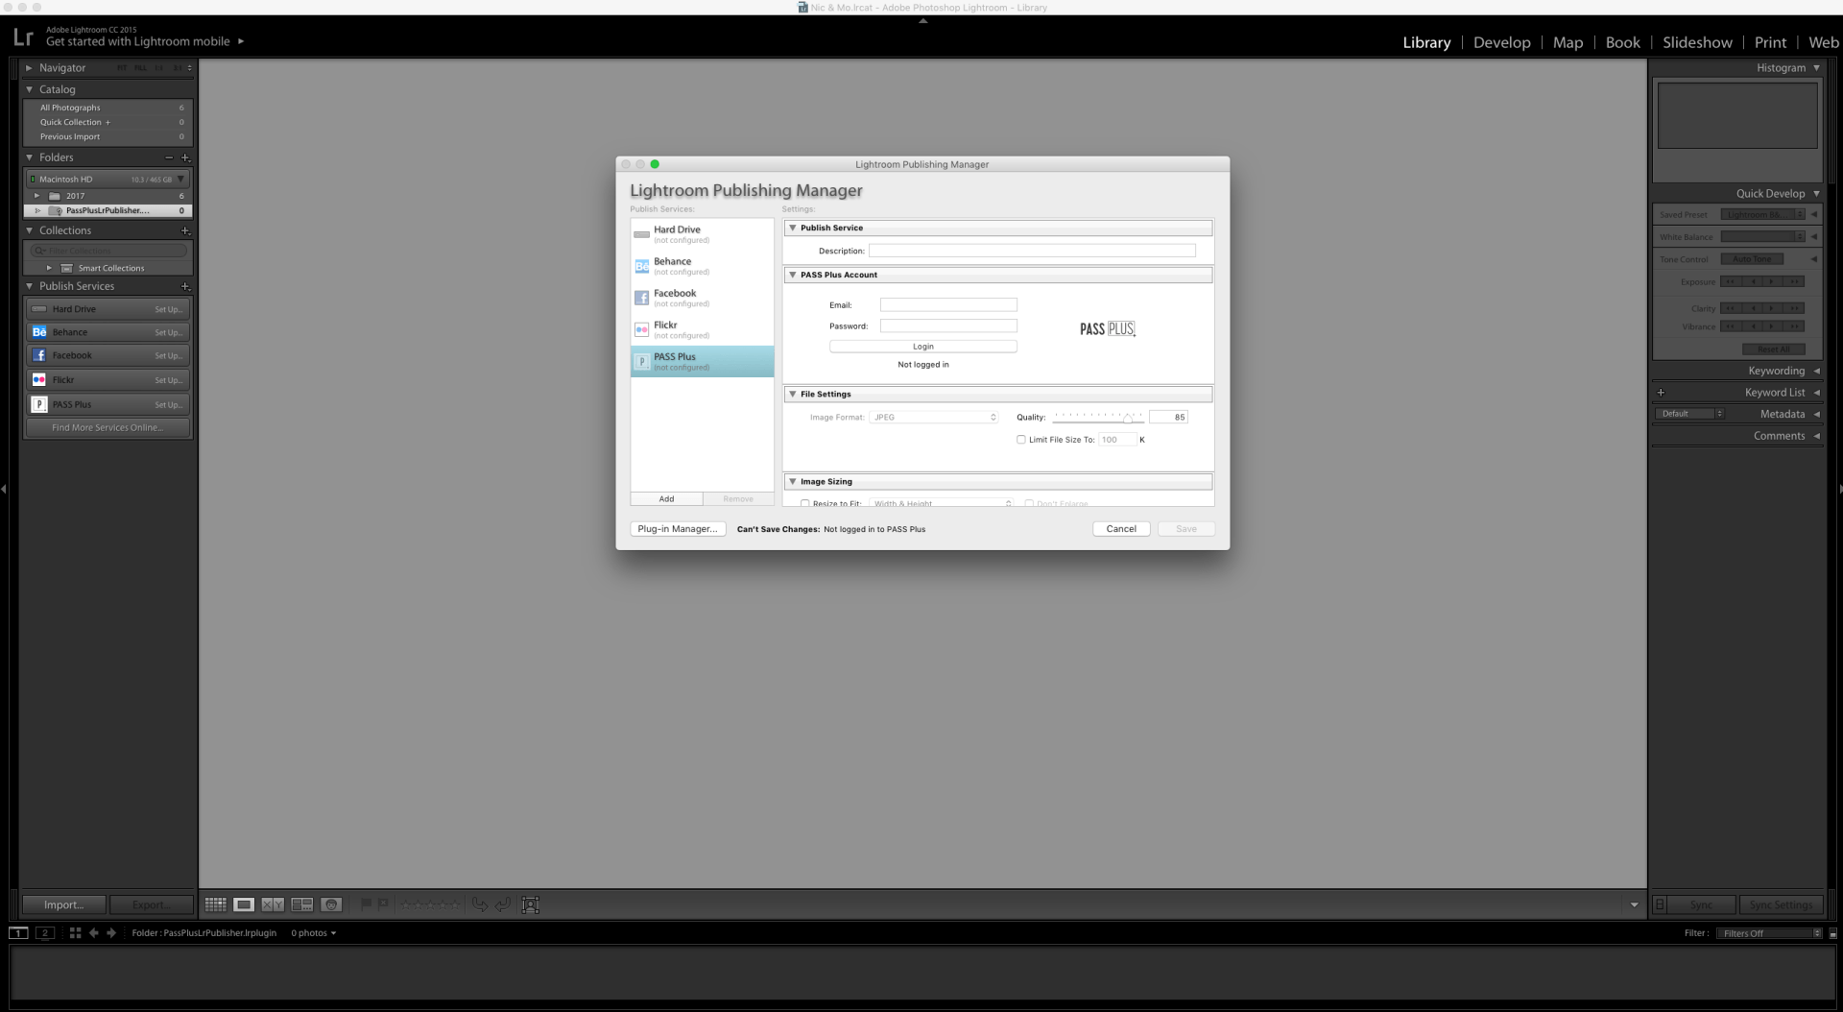Collapse the Image Sizing section
Image resolution: width=1843 pixels, height=1012 pixels.
point(793,481)
